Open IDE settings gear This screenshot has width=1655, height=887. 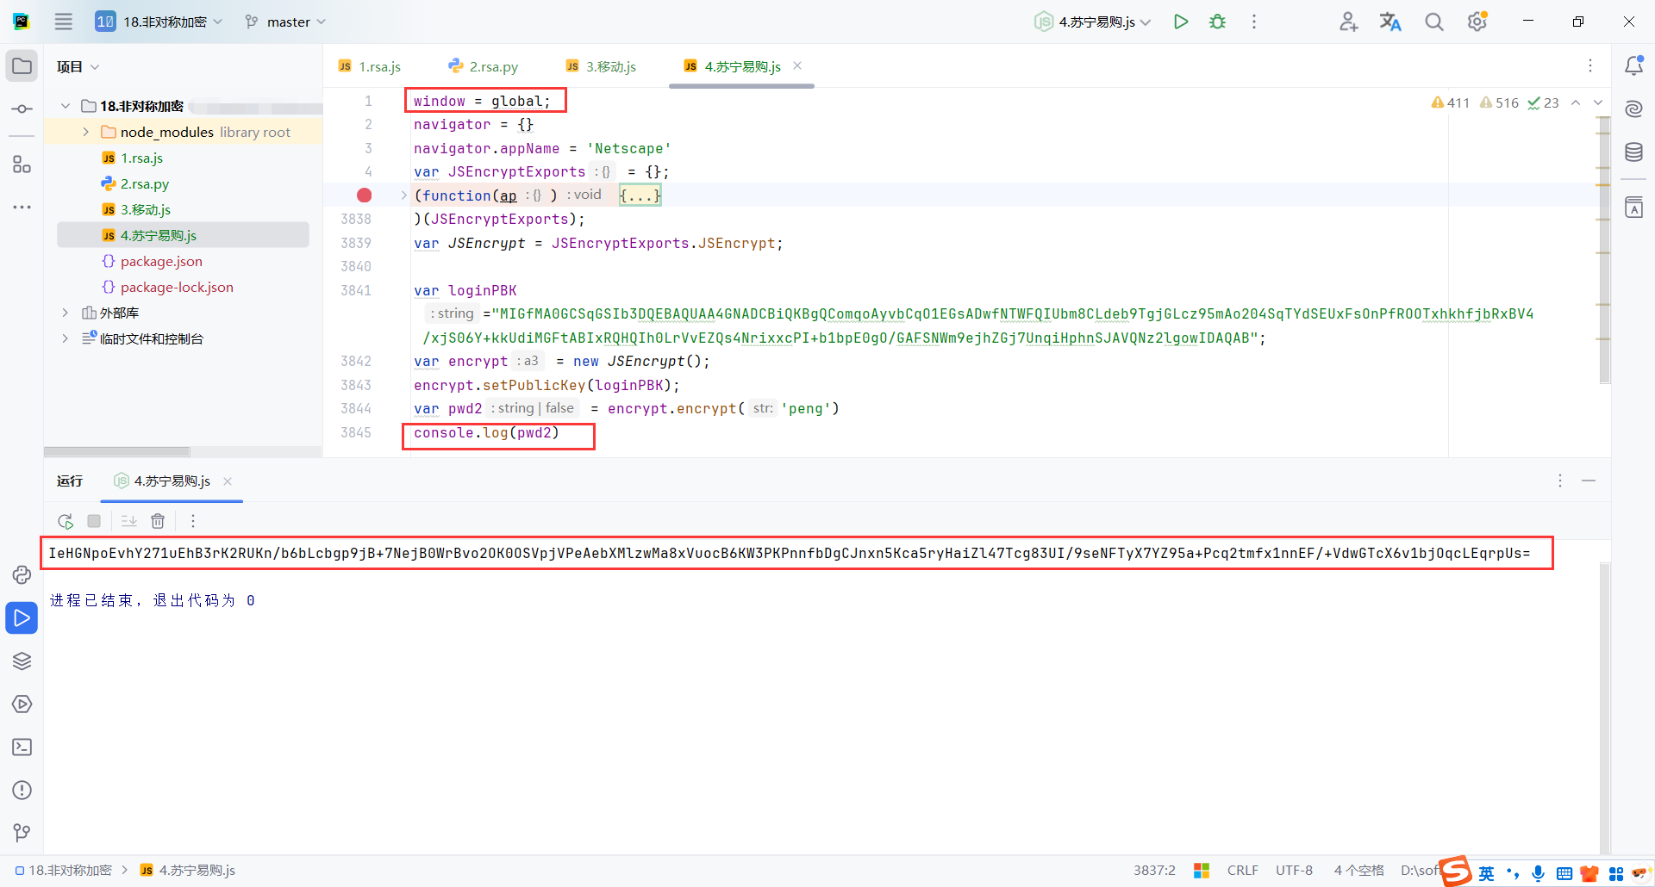1477,22
